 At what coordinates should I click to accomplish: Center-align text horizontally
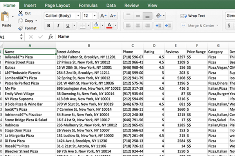click(138, 26)
